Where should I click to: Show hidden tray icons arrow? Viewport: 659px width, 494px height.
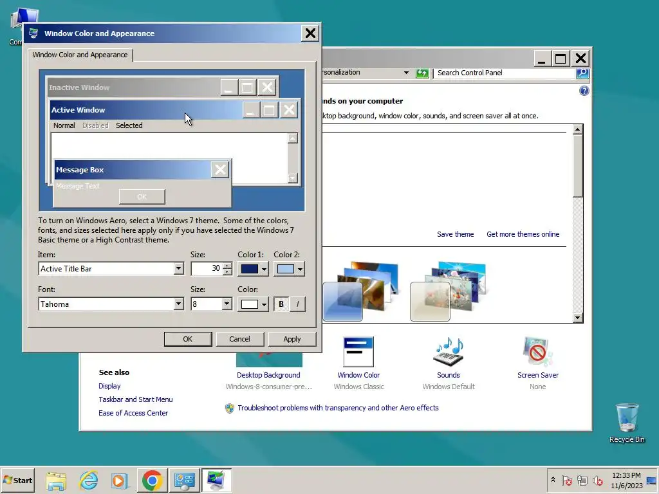pyautogui.click(x=553, y=480)
